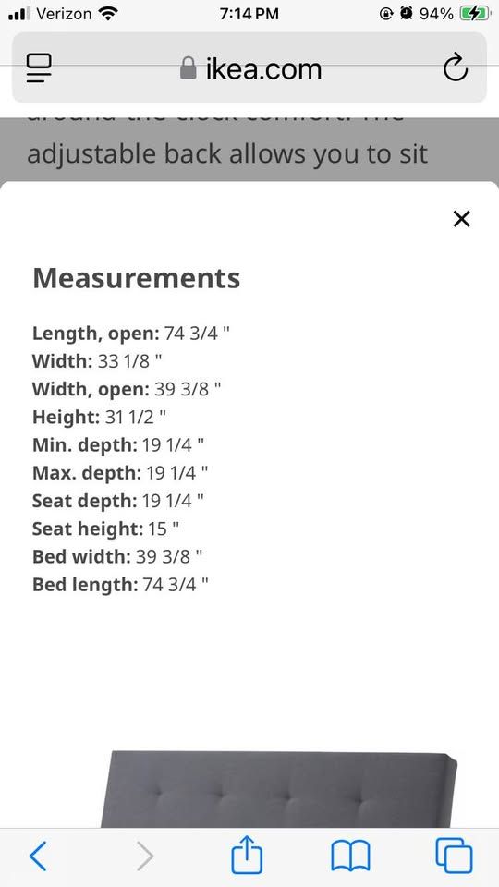Go back to previous page
Viewport: 499px width, 887px height.
click(x=38, y=856)
